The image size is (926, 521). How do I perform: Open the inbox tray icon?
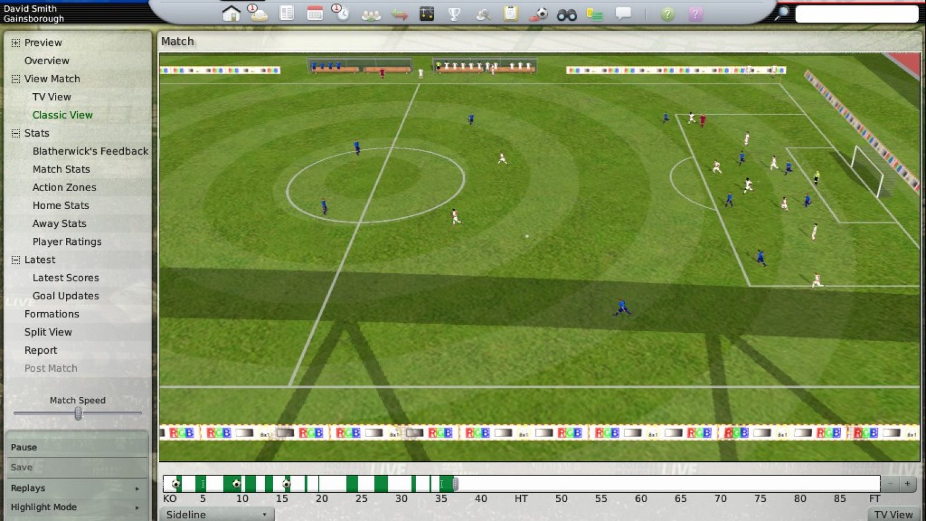coord(258,13)
